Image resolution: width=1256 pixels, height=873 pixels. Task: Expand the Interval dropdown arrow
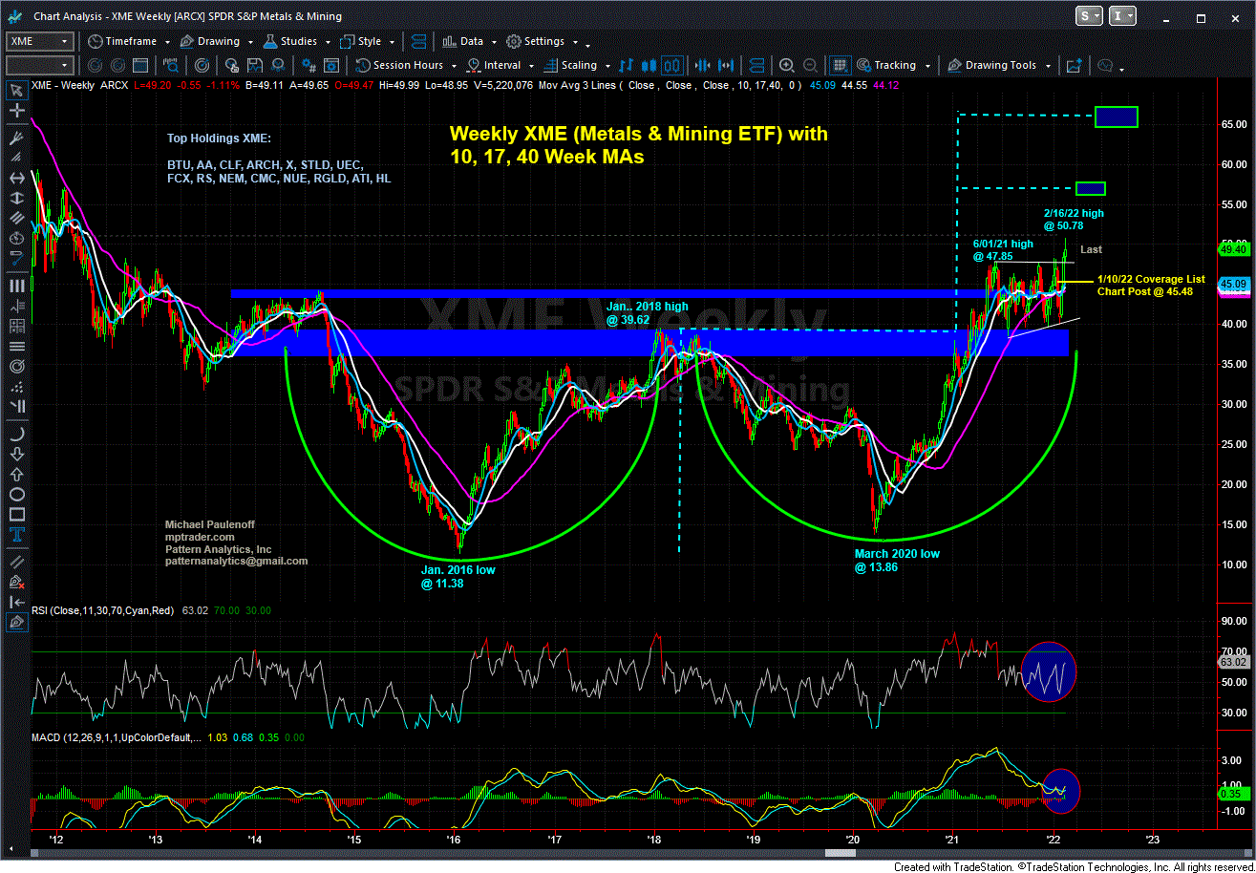[531, 66]
